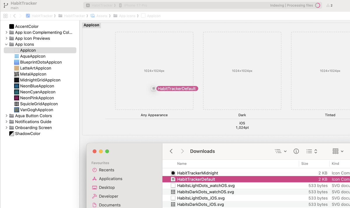The image size is (350, 208).
Task: Select the MetalAppIcon asset
Action: tap(30, 74)
